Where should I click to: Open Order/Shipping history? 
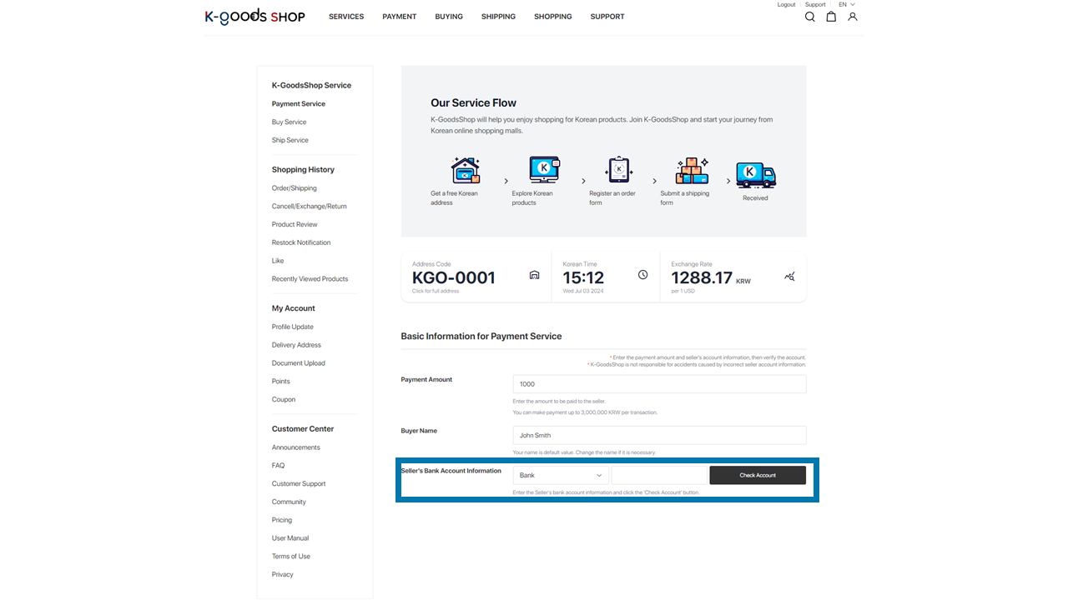click(x=294, y=188)
